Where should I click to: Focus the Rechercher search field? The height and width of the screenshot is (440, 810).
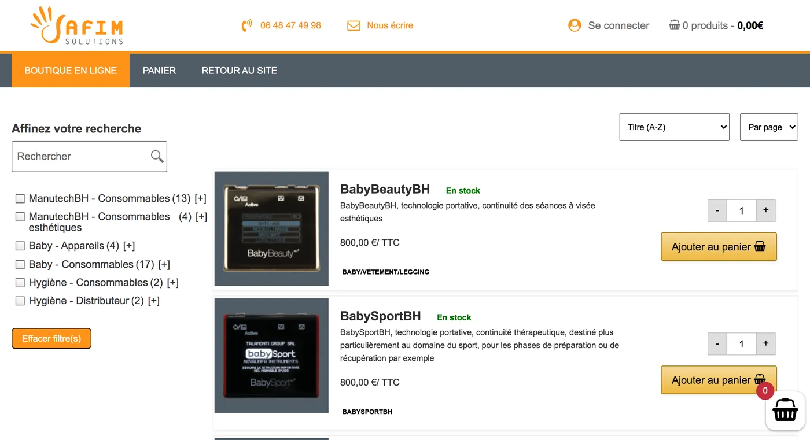89,156
